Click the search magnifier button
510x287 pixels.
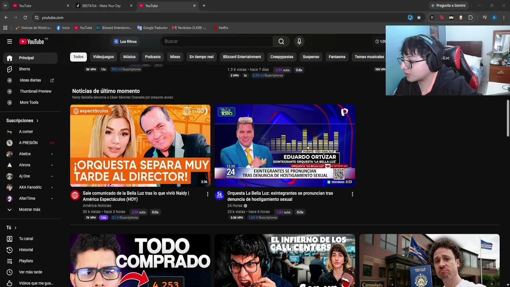point(281,41)
